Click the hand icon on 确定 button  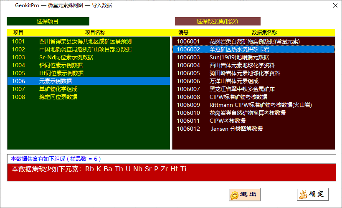click(303, 195)
